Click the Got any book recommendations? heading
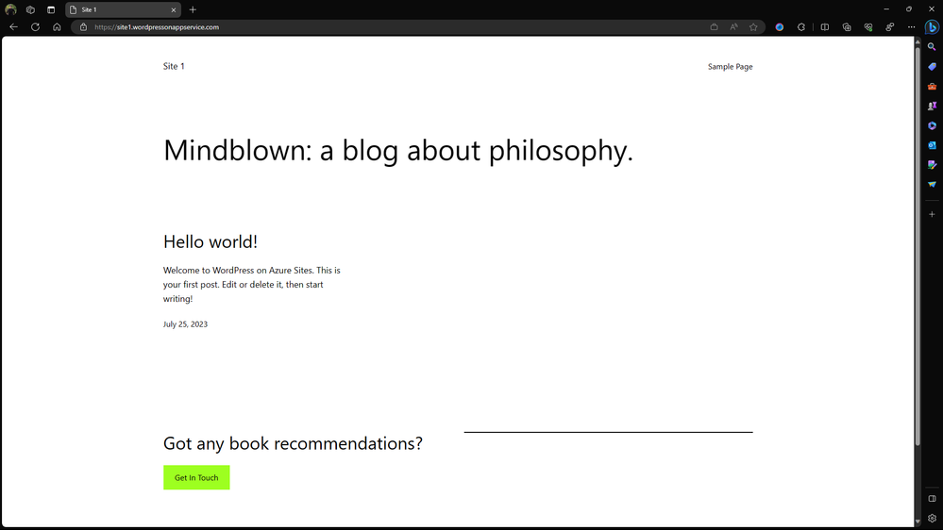Viewport: 943px width, 530px height. click(x=293, y=443)
